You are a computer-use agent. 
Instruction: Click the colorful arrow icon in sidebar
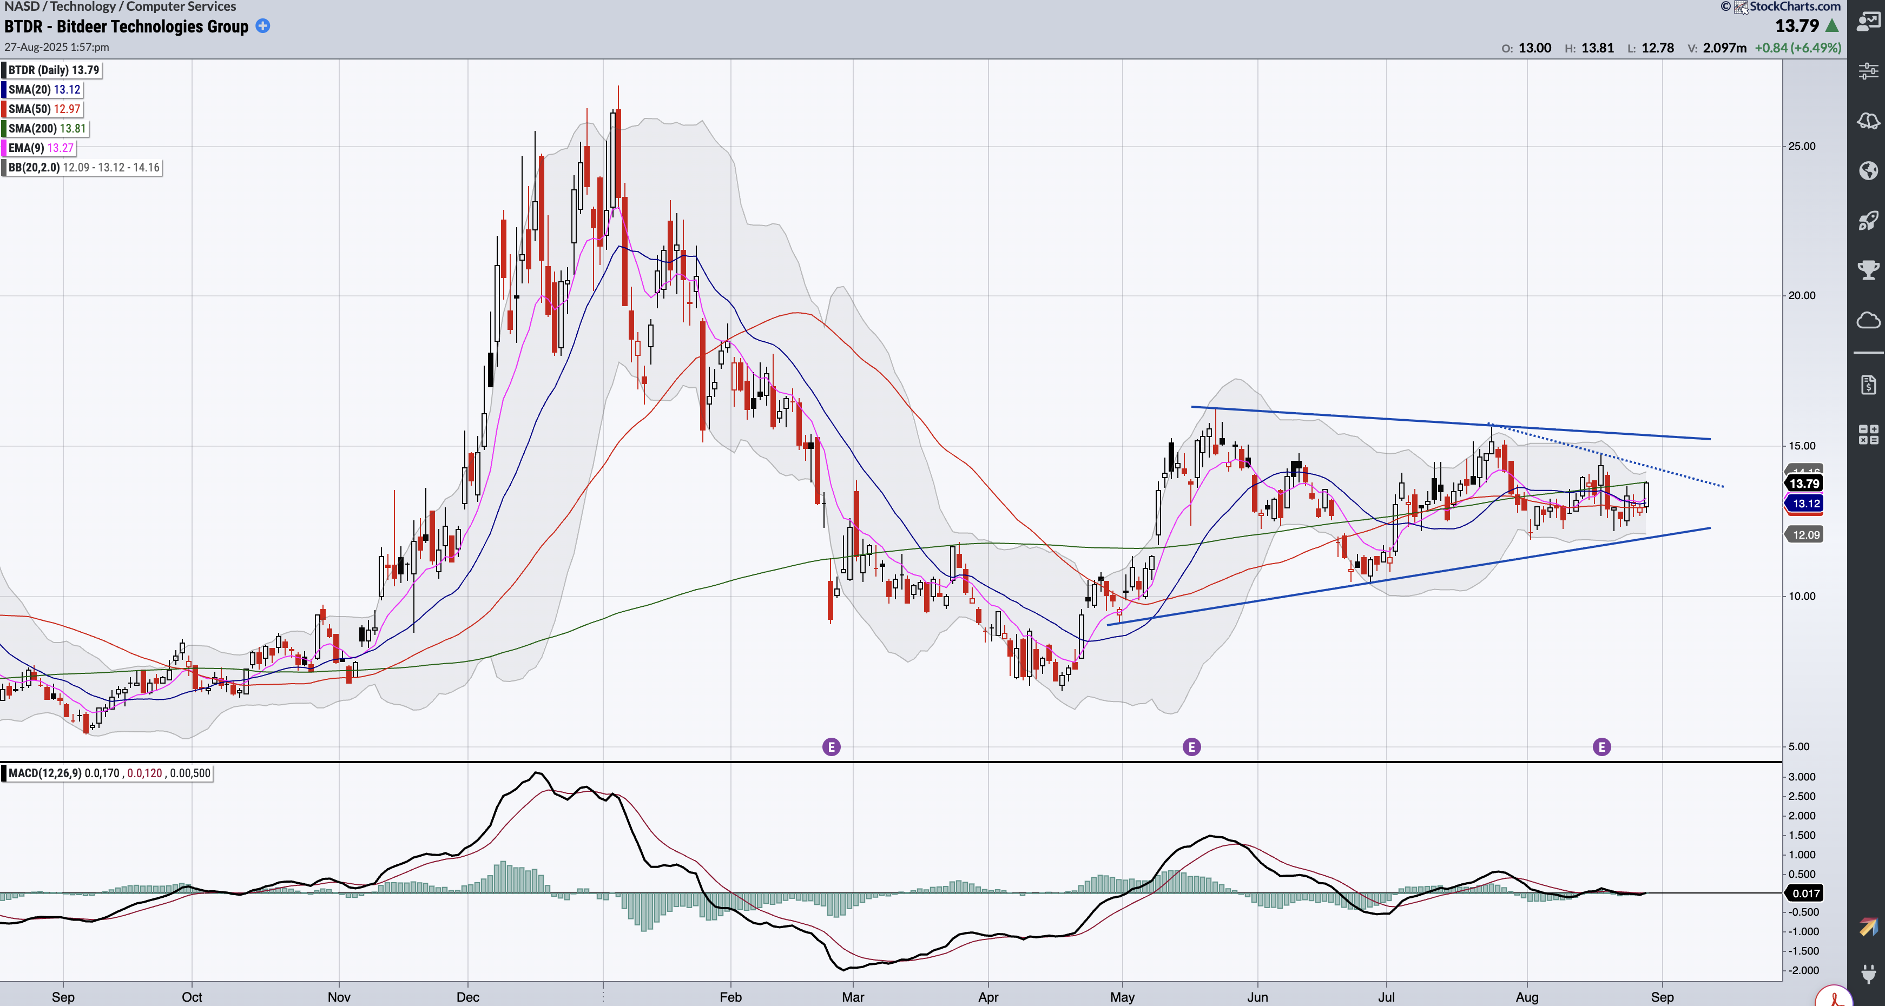(x=1868, y=926)
